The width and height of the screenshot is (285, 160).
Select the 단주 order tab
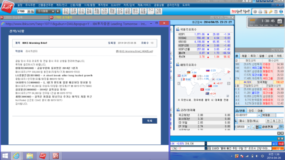coord(251,111)
